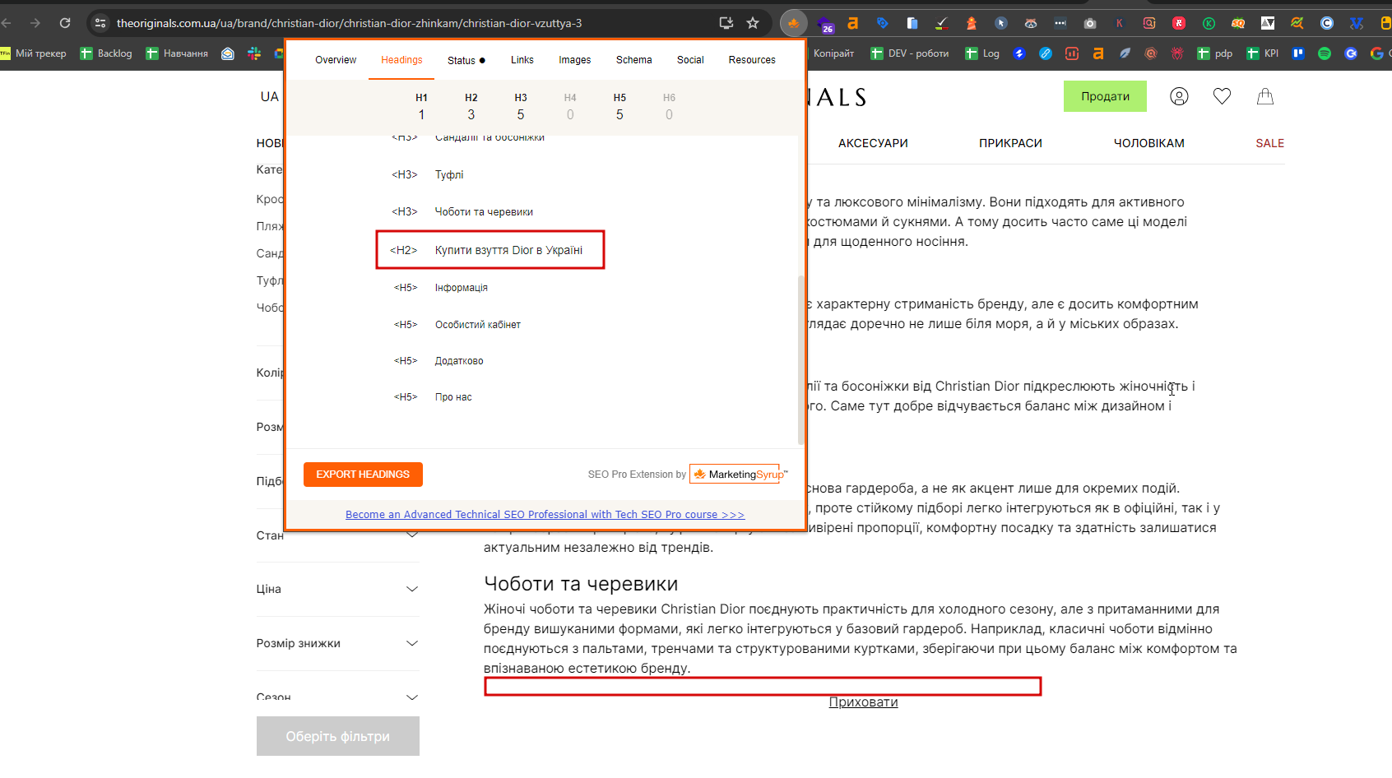Select the Headings tab

point(401,60)
